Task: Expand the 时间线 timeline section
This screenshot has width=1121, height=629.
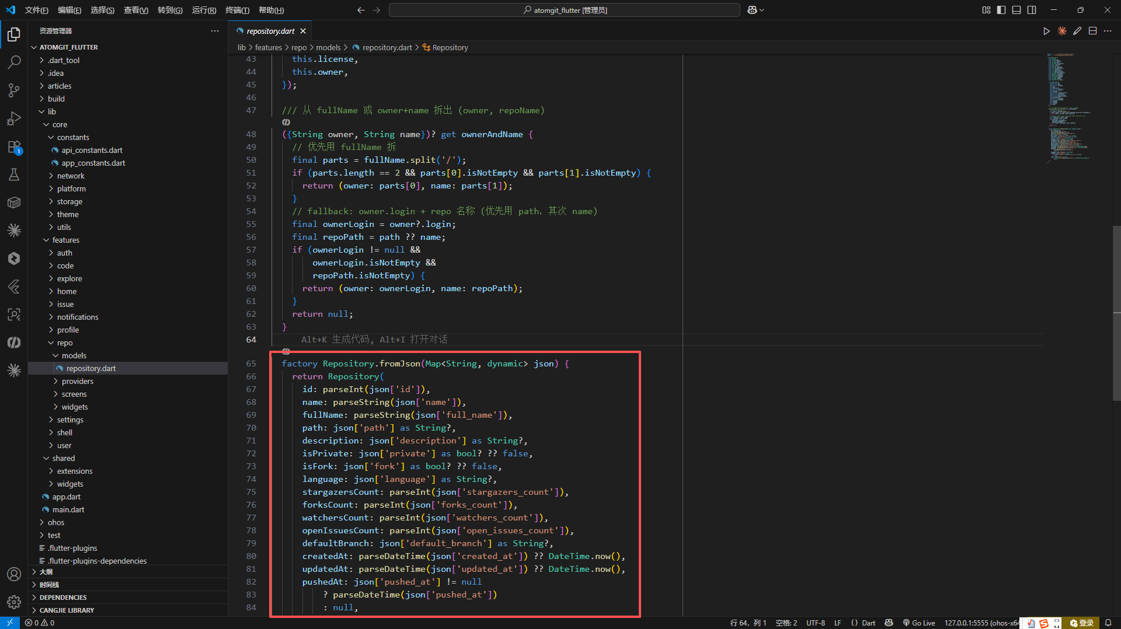Action: pyautogui.click(x=128, y=584)
